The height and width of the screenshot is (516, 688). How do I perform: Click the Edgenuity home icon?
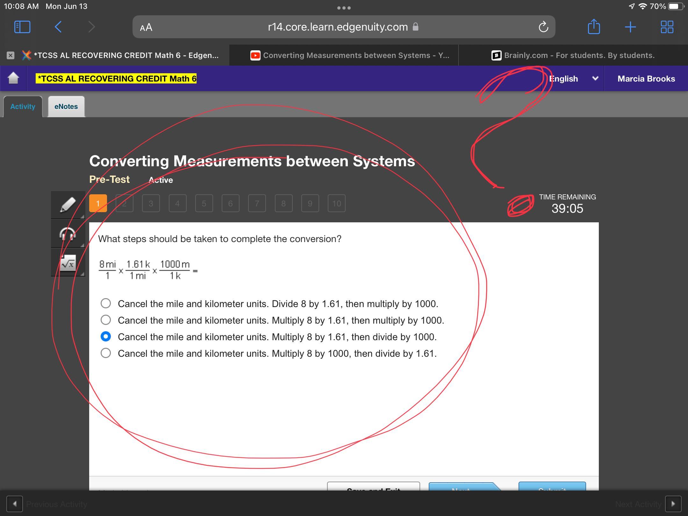tap(13, 78)
